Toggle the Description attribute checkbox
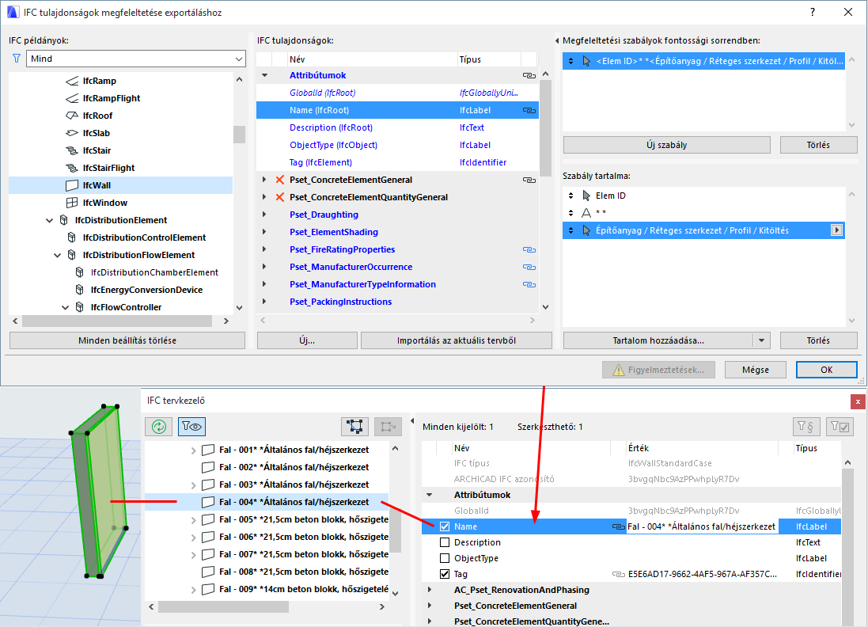This screenshot has width=868, height=627. pos(445,542)
